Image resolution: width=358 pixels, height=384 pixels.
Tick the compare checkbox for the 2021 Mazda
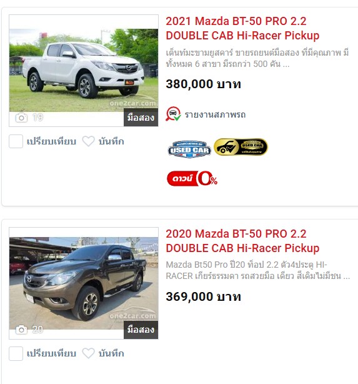(x=16, y=141)
